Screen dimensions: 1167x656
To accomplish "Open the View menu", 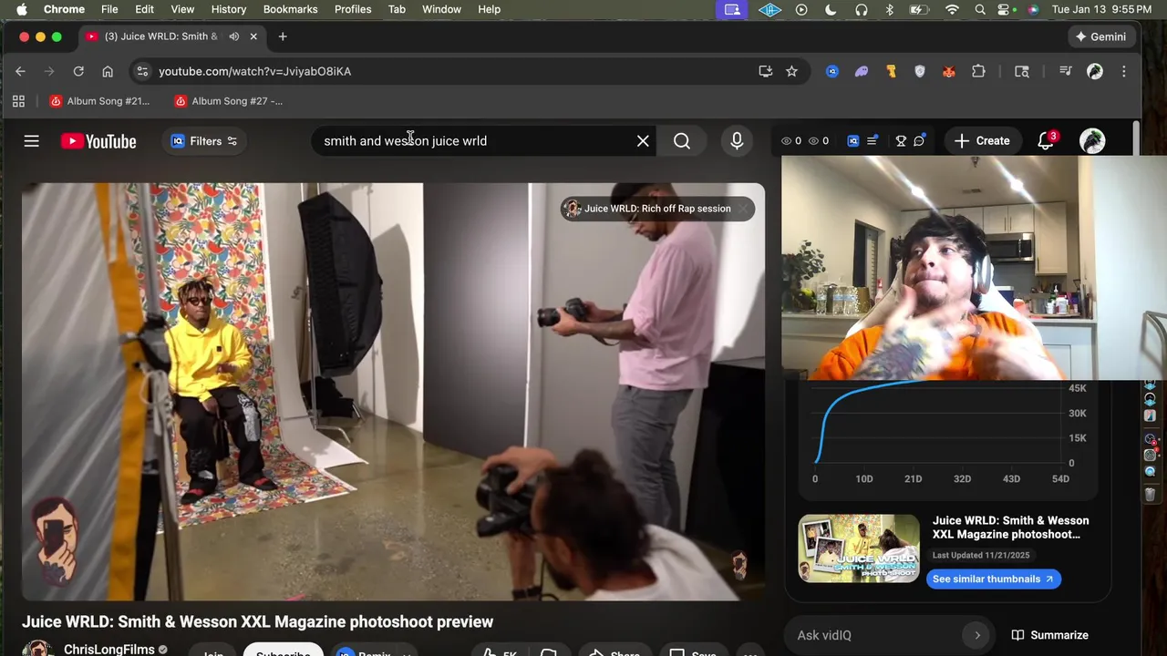I will 182,9.
